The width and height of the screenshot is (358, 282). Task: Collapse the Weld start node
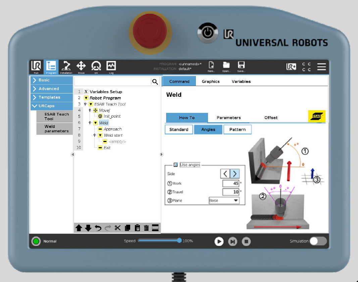pos(100,135)
